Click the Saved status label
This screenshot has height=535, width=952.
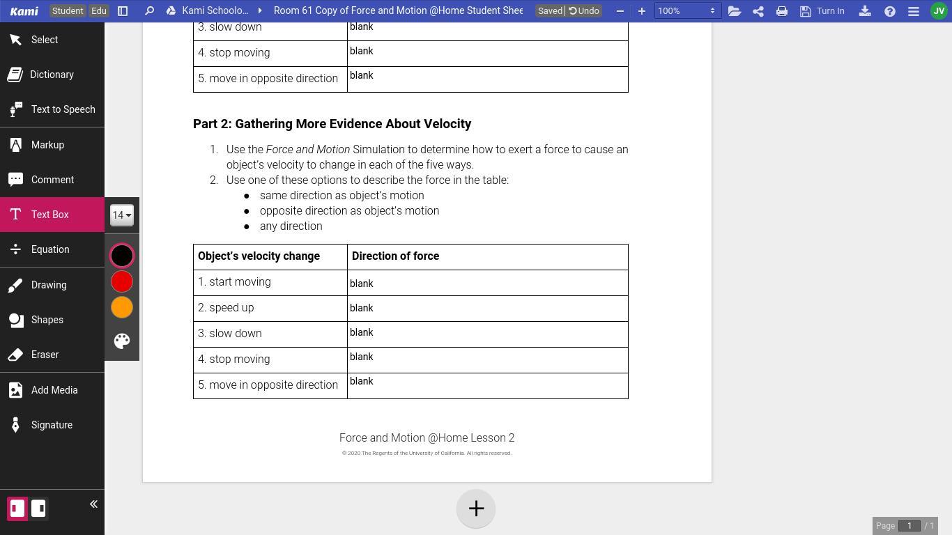[550, 11]
